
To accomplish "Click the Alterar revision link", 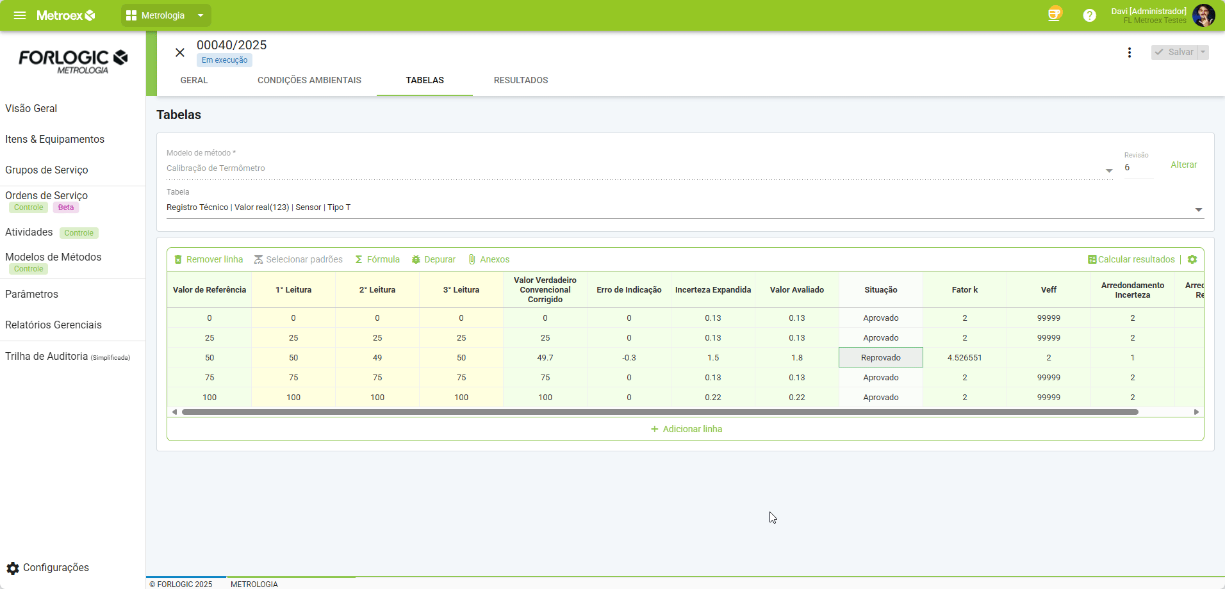I will coord(1183,165).
